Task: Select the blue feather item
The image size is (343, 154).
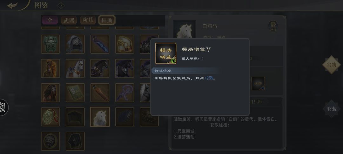Action: click(x=100, y=44)
